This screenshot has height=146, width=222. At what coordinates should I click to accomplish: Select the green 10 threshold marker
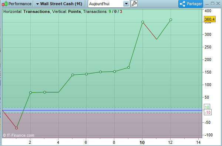point(207,107)
